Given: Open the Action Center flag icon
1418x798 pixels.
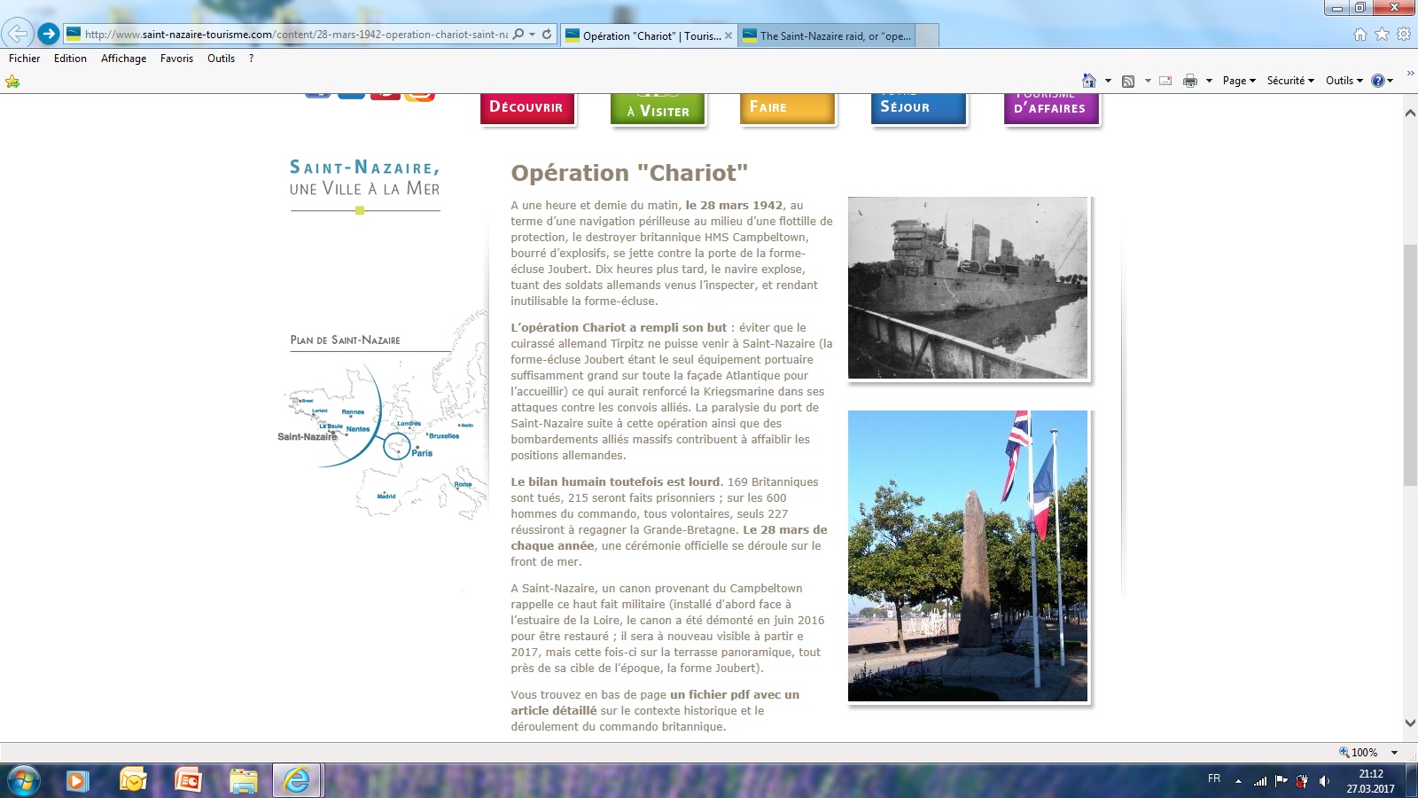Looking at the screenshot, I should tap(1281, 781).
